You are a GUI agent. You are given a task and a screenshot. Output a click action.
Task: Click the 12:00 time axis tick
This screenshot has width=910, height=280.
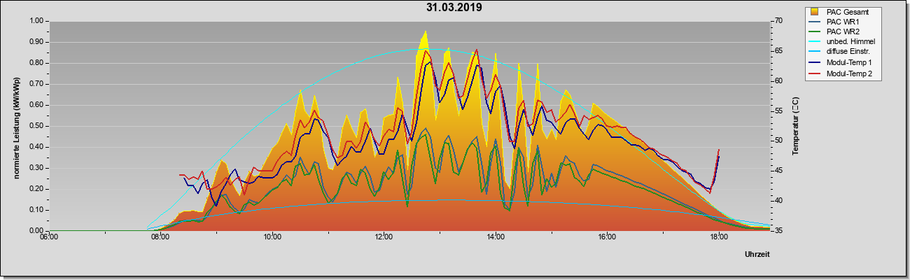pos(384,237)
